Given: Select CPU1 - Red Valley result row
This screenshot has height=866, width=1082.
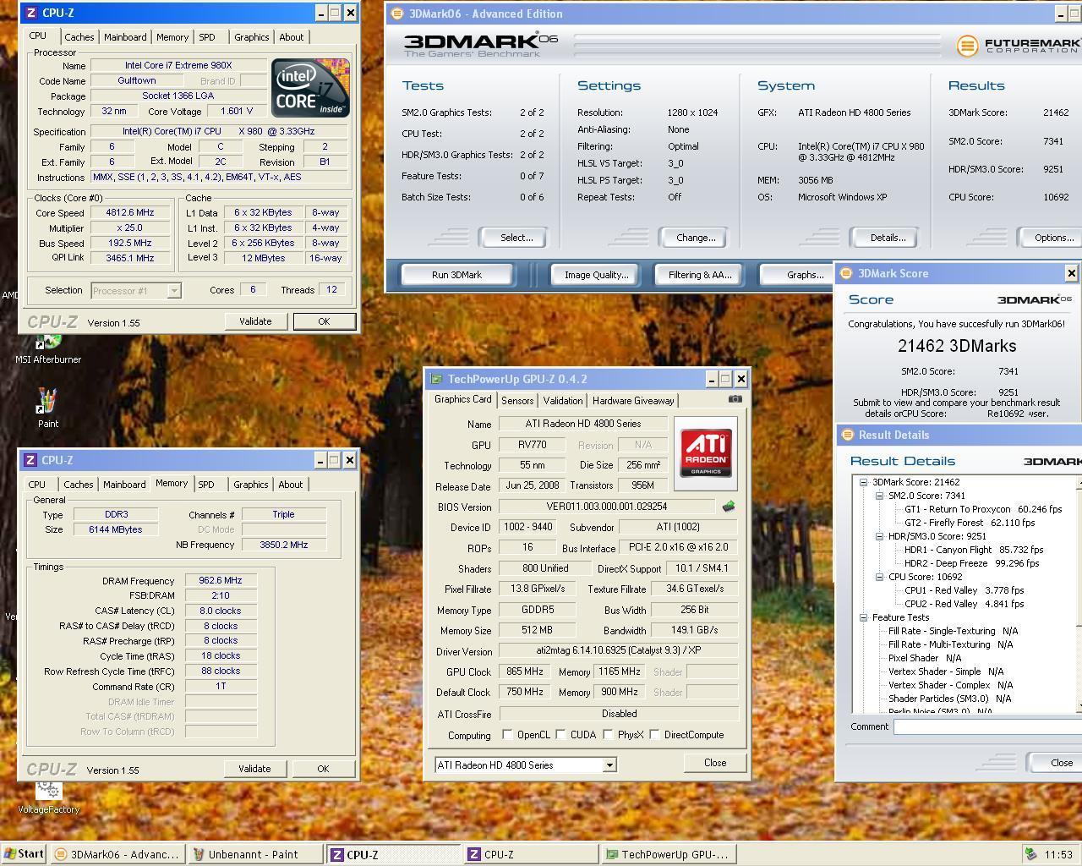Looking at the screenshot, I should click(x=964, y=590).
